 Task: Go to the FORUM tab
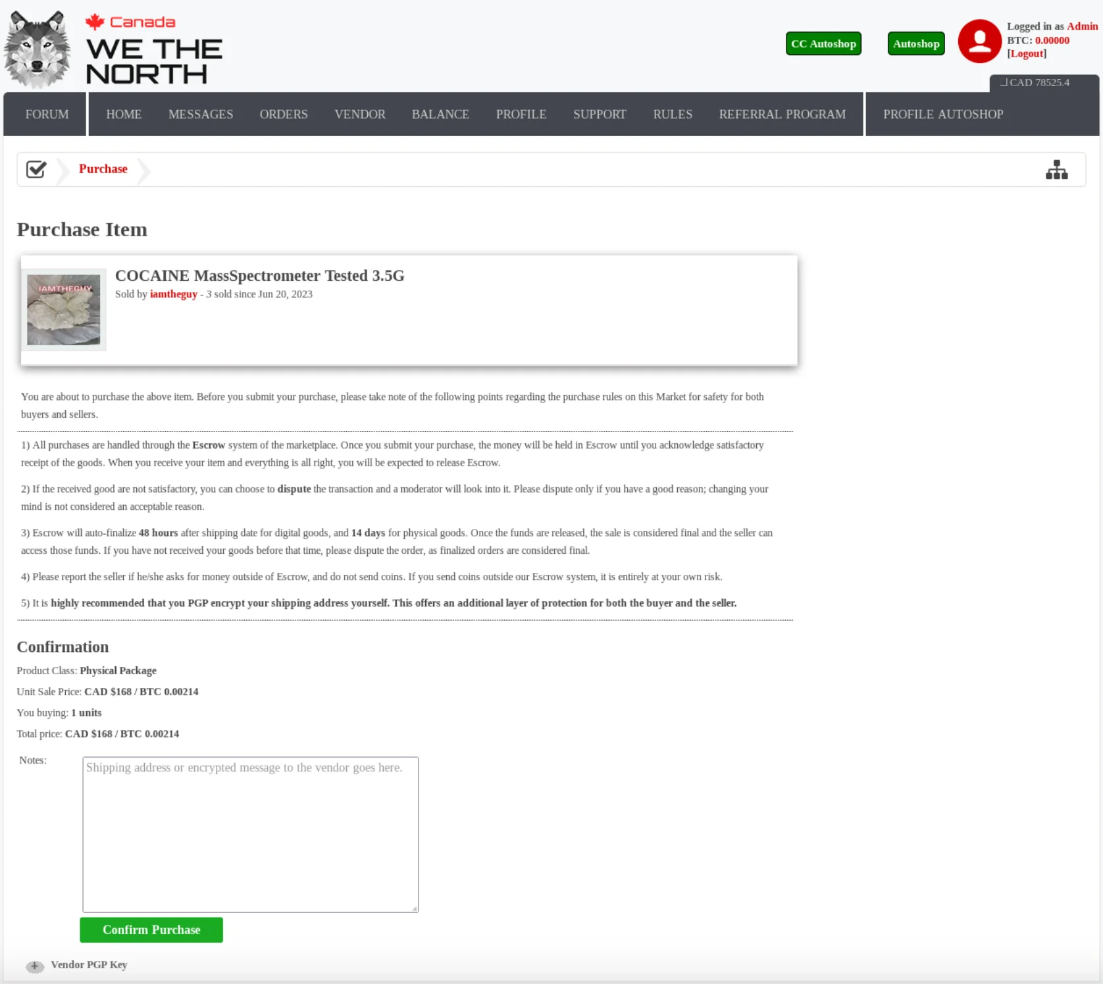[x=47, y=114]
